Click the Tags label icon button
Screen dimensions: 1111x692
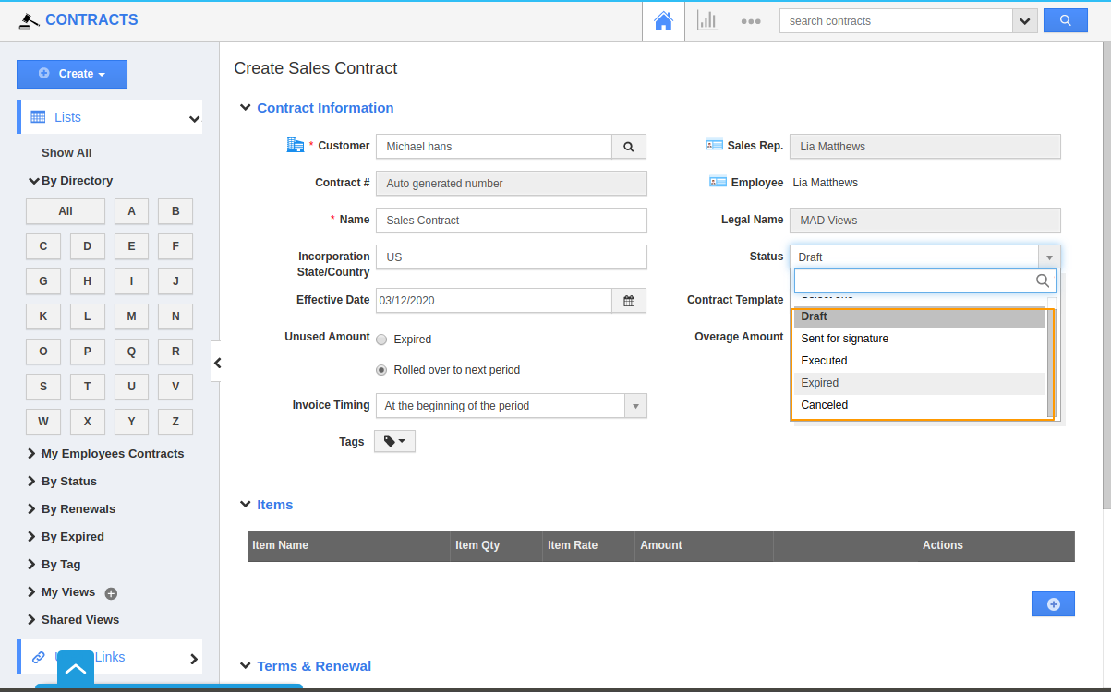(x=394, y=442)
